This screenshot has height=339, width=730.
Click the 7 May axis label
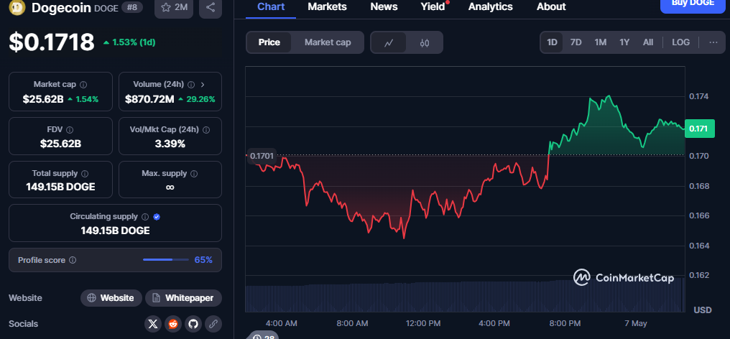click(x=635, y=323)
